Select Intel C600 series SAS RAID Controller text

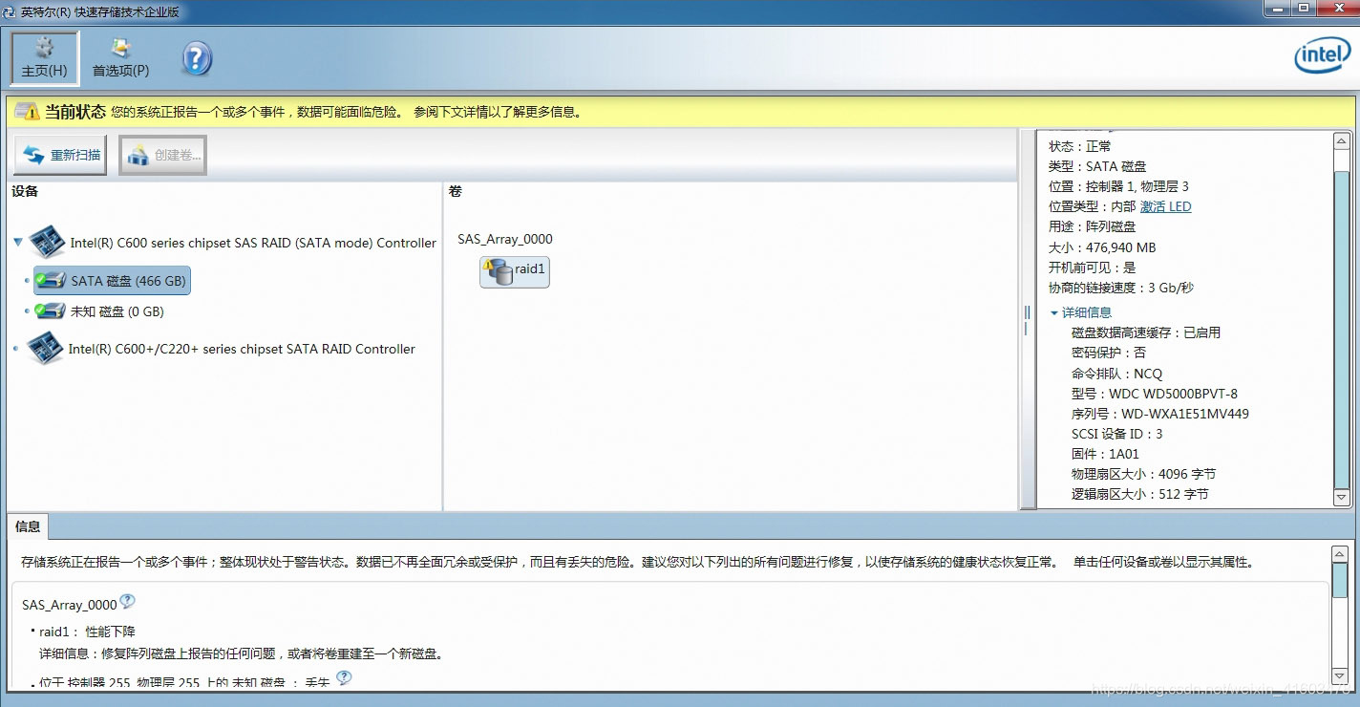point(253,243)
